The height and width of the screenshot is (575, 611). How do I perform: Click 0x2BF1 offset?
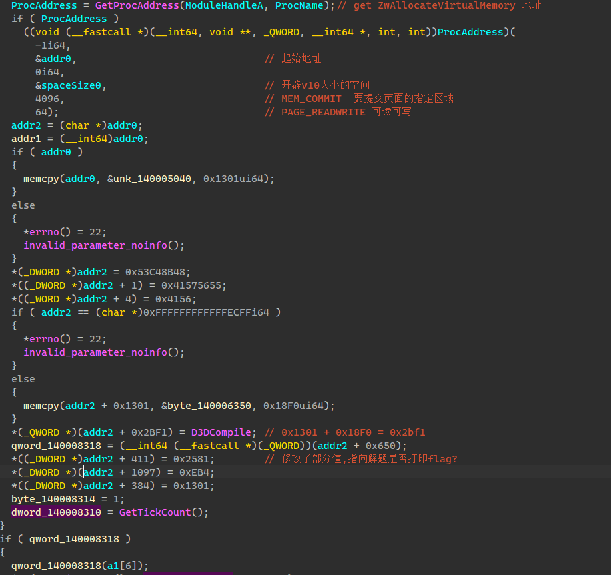149,432
